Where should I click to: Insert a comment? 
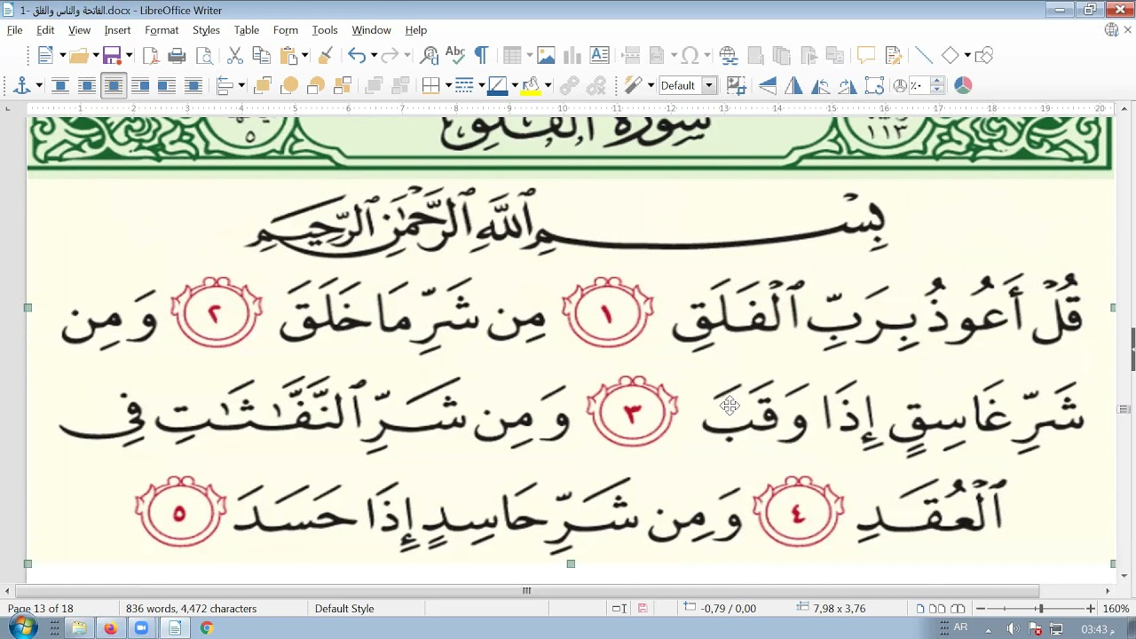pos(866,56)
